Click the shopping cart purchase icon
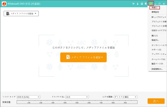 [x=133, y=4]
